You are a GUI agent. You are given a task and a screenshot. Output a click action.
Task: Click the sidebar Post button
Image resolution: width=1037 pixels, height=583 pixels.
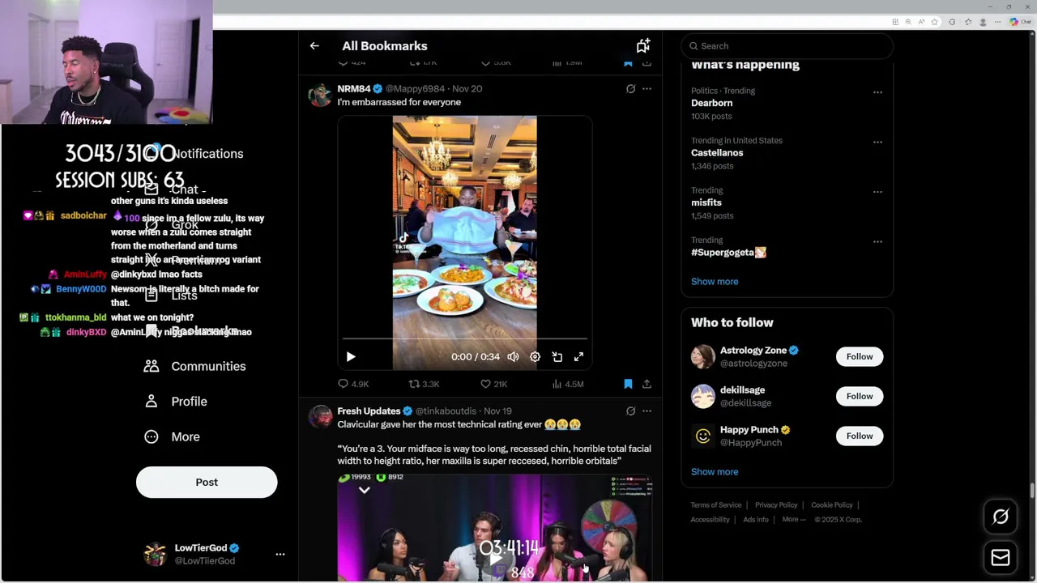coord(207,483)
